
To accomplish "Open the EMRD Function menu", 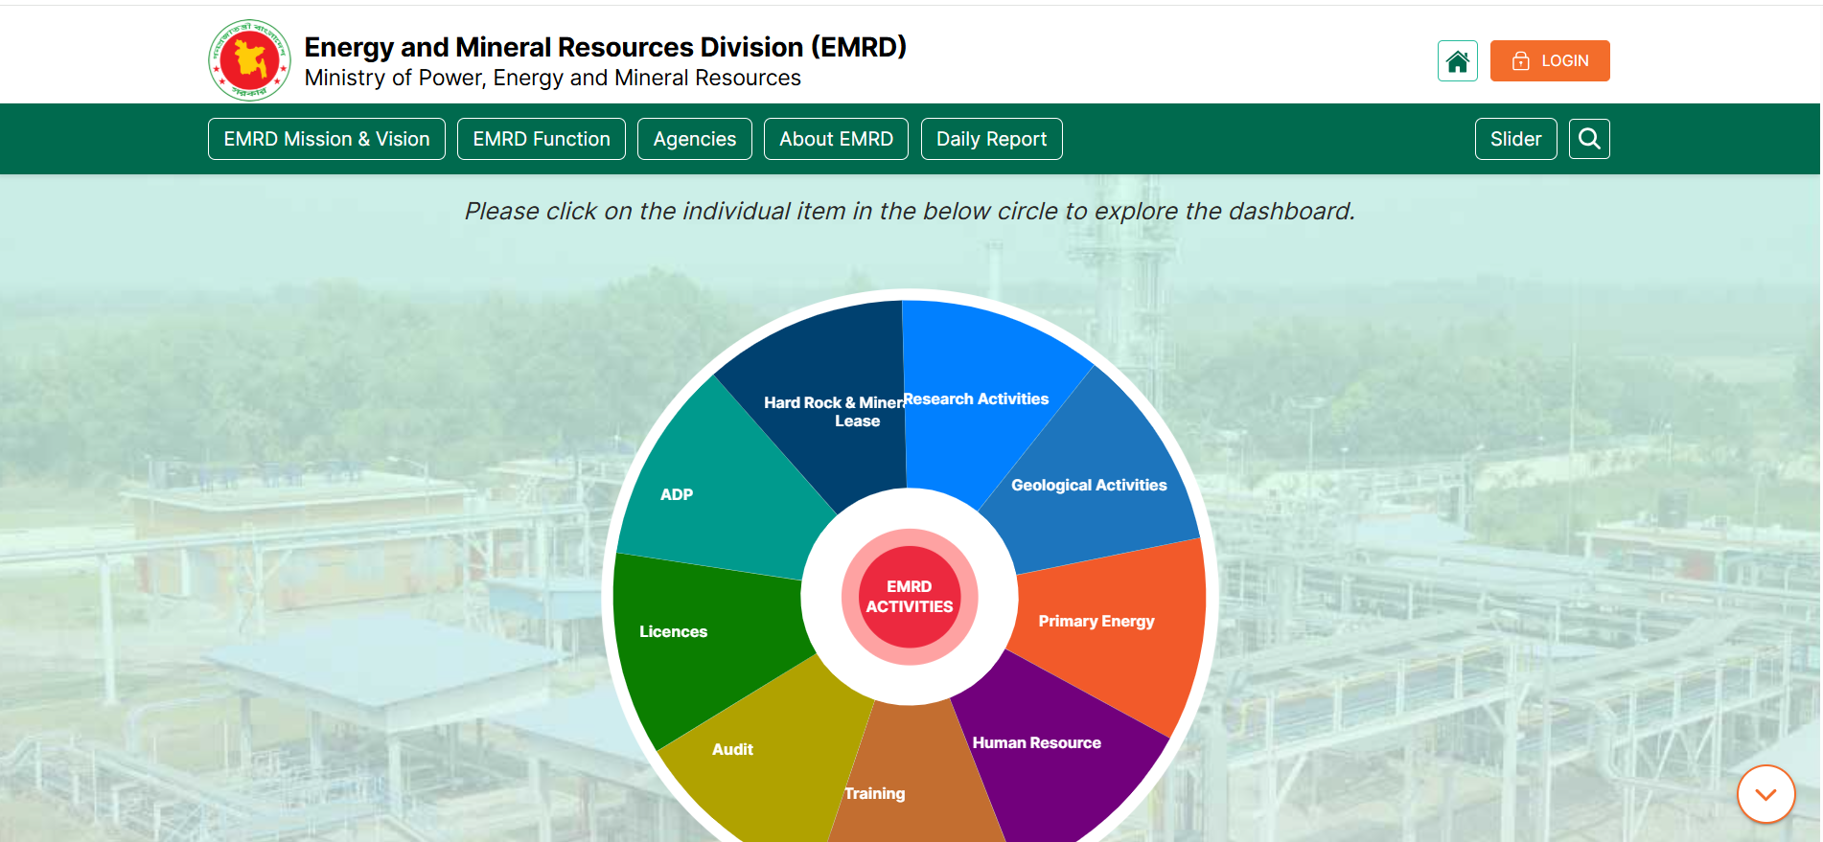I will pos(542,139).
